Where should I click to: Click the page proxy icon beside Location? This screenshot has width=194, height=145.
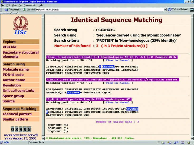click(x=24, y=9)
